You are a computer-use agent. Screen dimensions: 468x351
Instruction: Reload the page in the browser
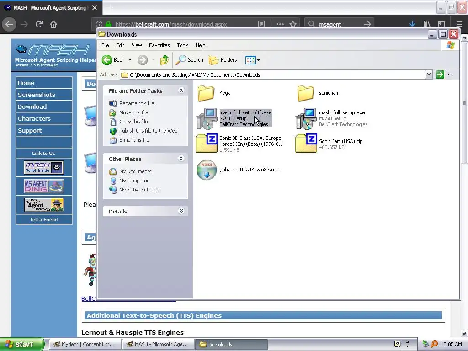click(x=39, y=24)
